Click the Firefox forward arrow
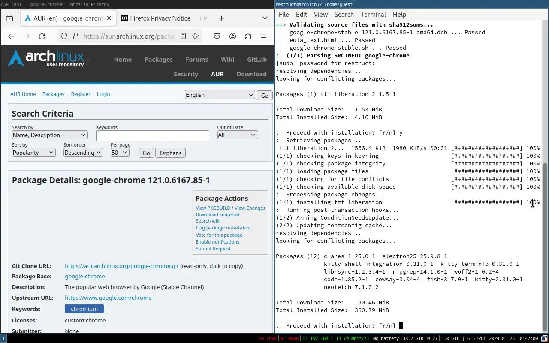The height and width of the screenshot is (343, 549). coord(27,36)
